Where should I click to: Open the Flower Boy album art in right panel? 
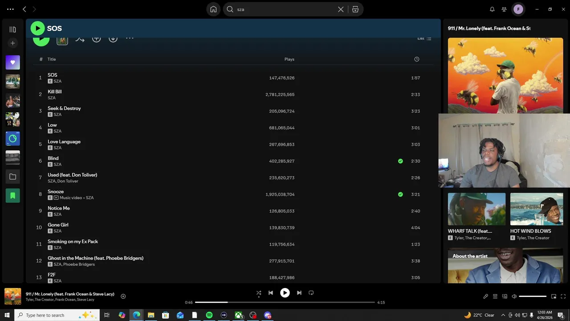[505, 75]
